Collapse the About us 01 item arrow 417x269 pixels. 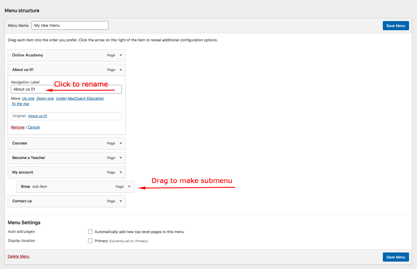click(121, 70)
